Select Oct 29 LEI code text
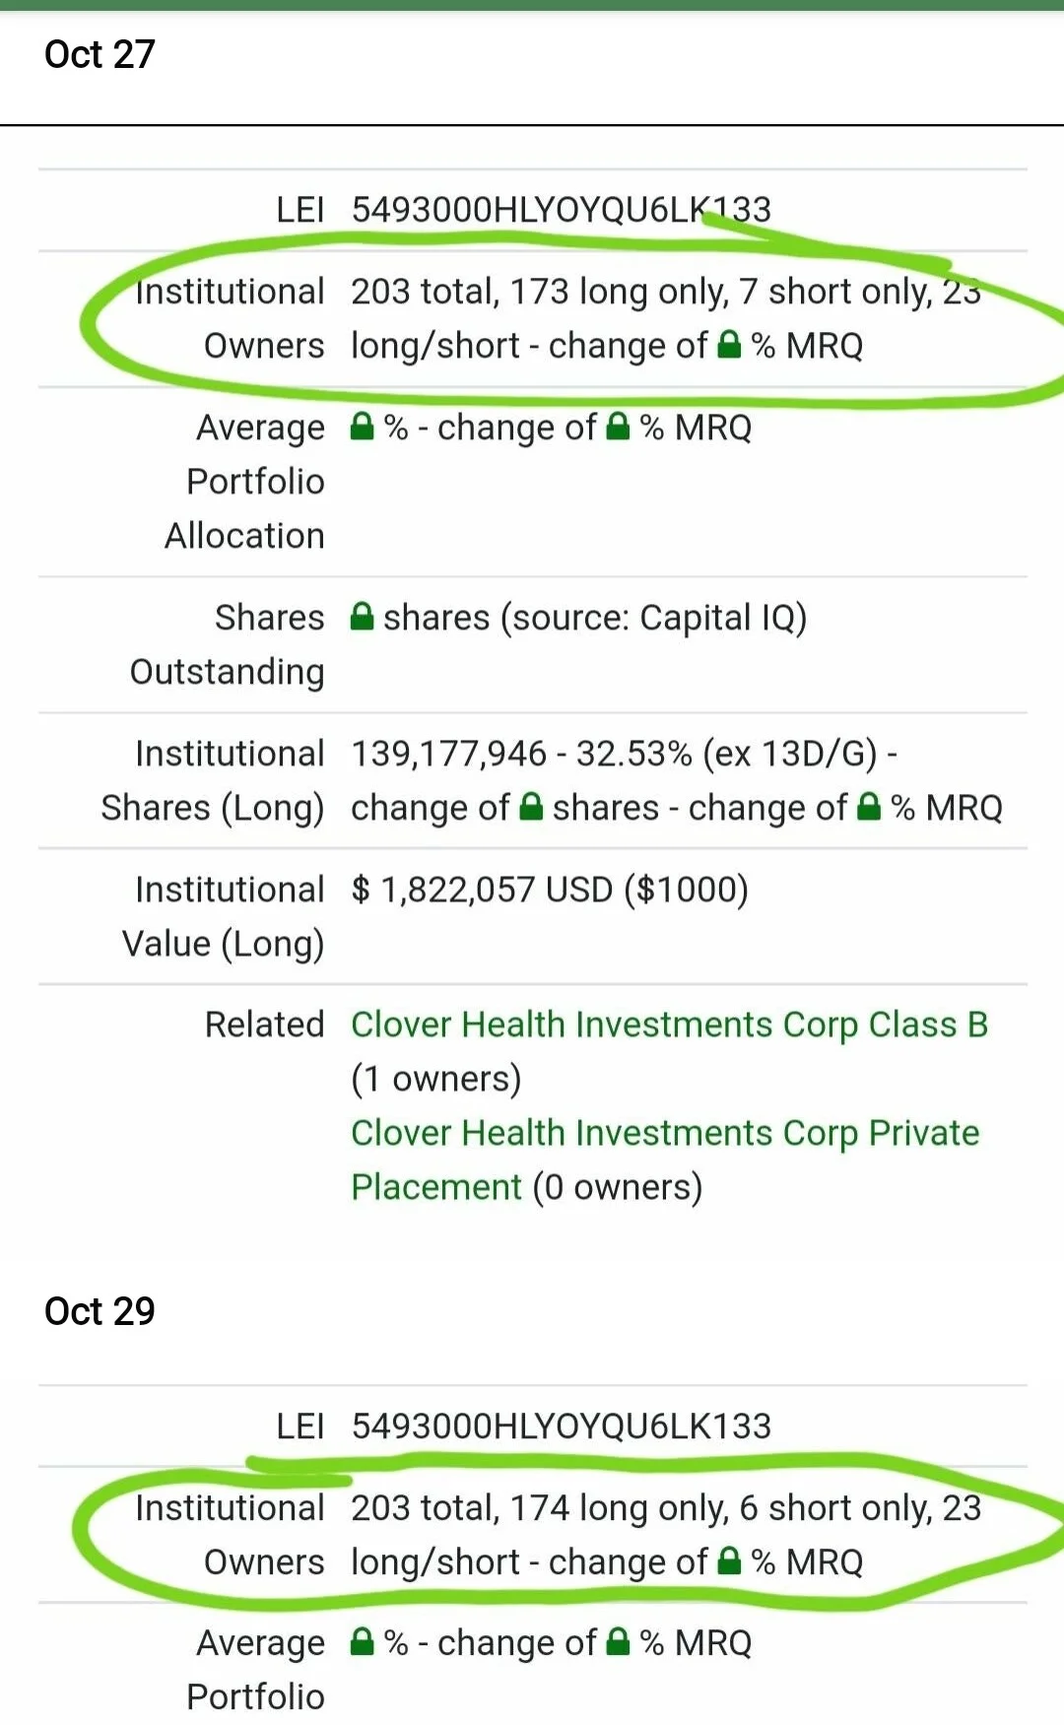Screen dimensions: 1064x1725 (x=562, y=1426)
